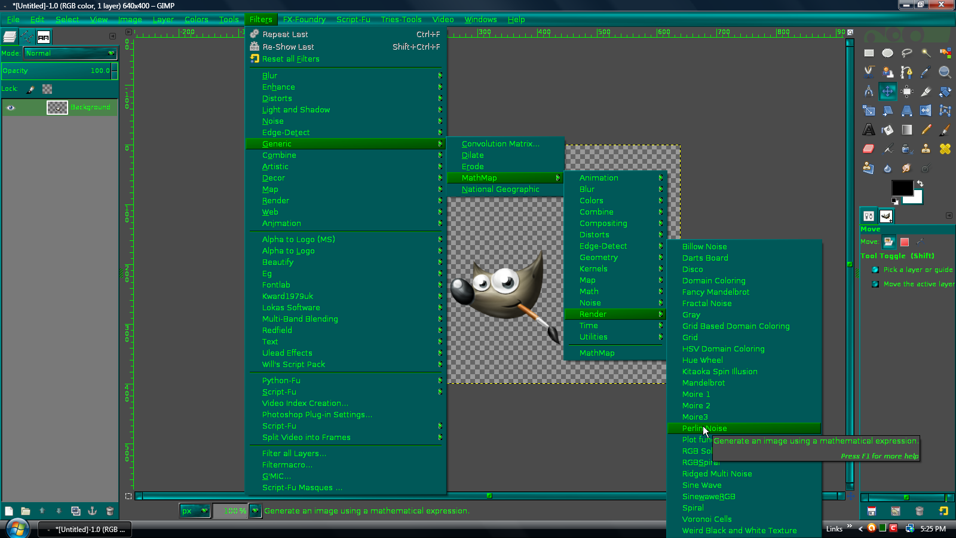Click the duplicate layer button
This screenshot has height=538, width=956.
[x=76, y=511]
